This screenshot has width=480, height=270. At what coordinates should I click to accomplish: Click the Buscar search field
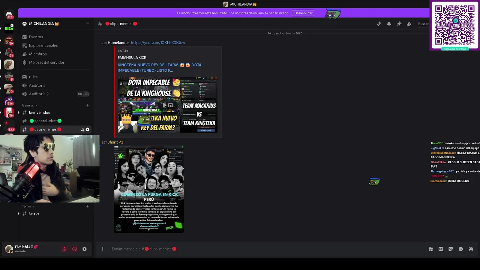pos(423,24)
